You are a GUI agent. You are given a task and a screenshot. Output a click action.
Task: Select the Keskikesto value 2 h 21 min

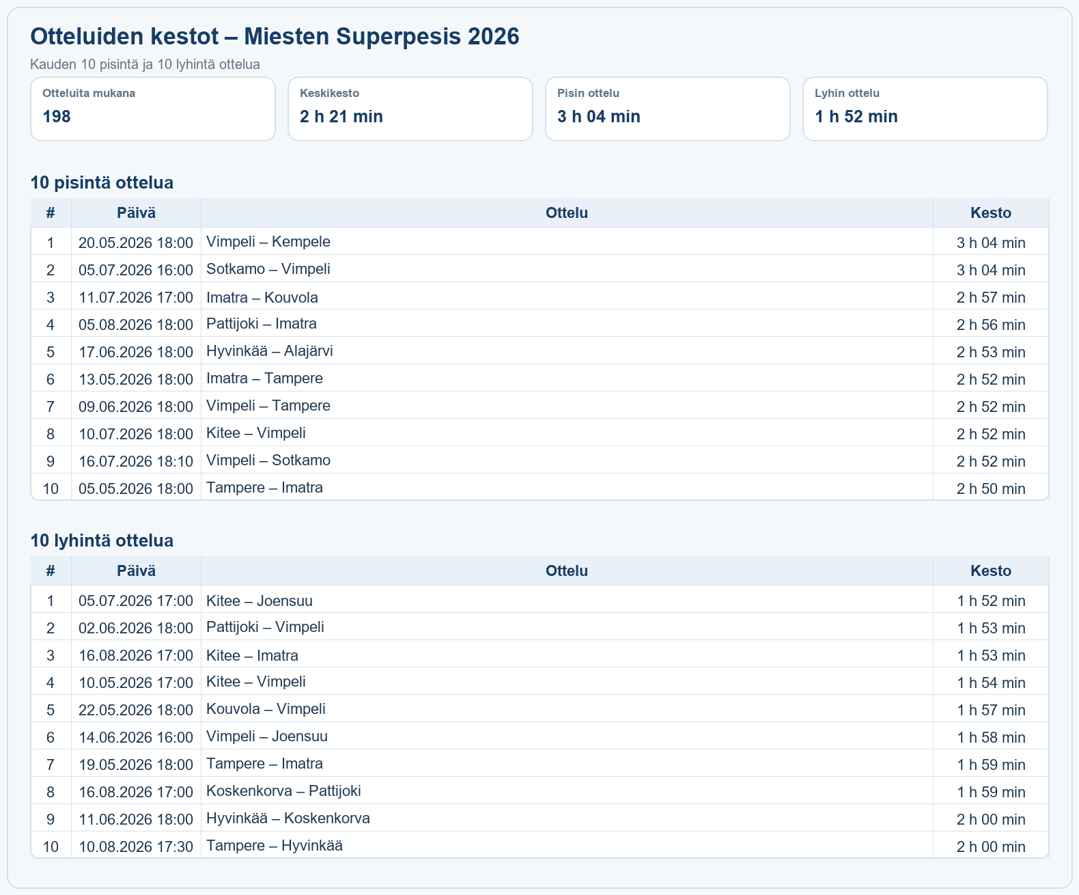[341, 117]
